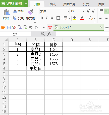Activate the Format Painter brush

point(30,12)
